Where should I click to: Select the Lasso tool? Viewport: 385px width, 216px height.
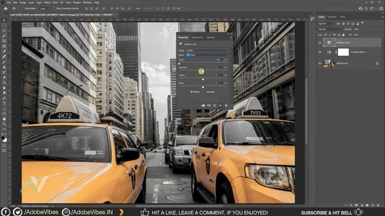[x=4, y=31]
